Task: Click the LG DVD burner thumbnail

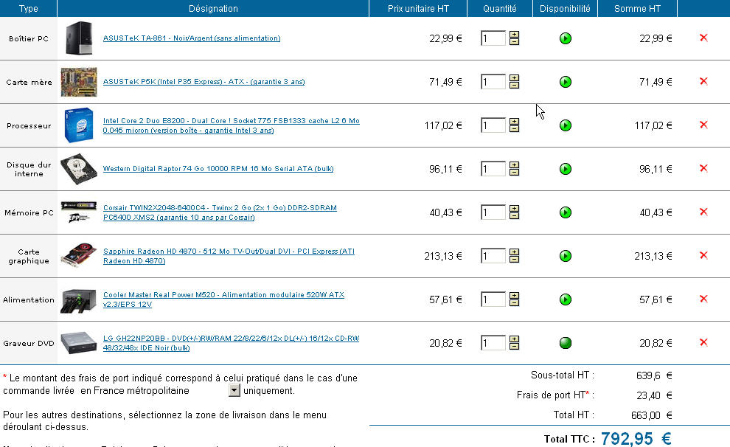Action: coord(79,343)
